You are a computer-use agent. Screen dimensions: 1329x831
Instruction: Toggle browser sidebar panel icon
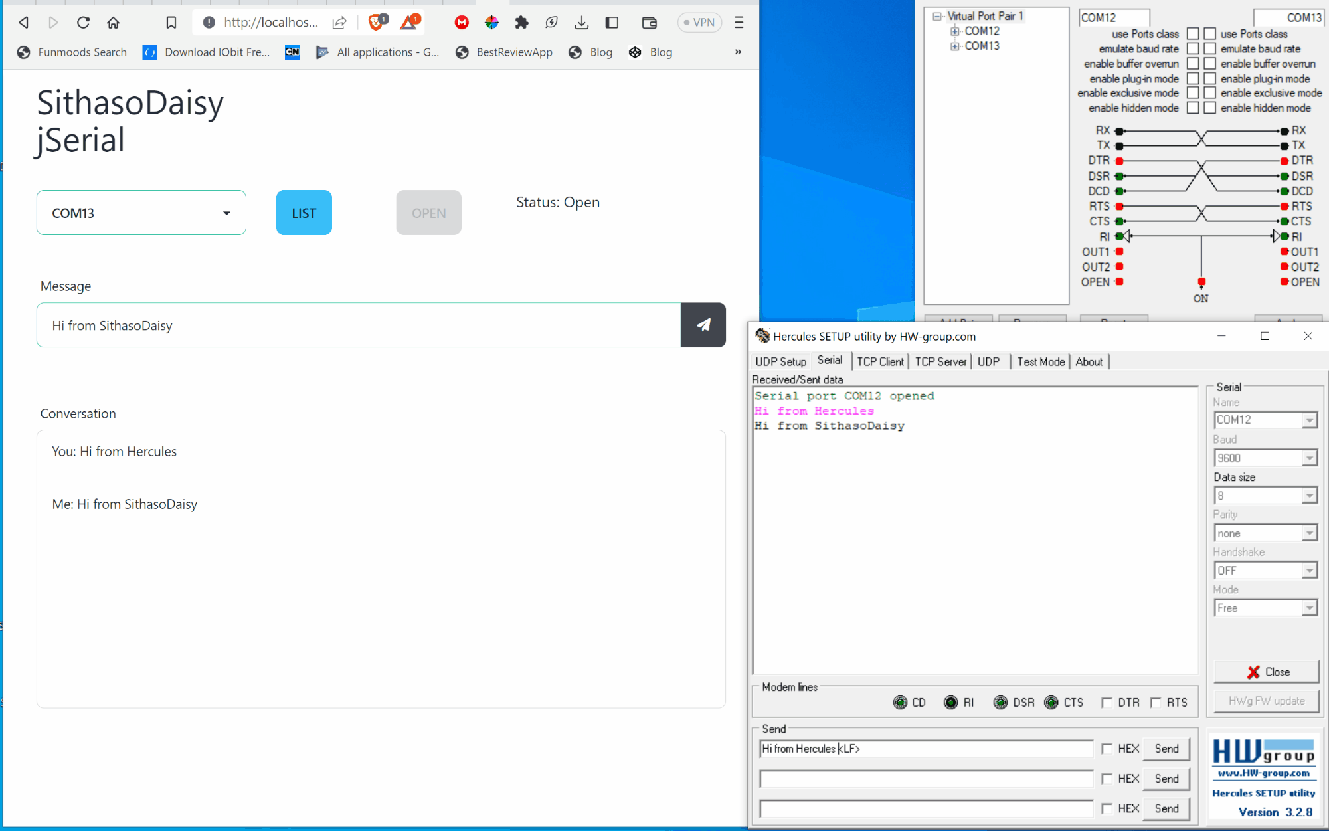[x=612, y=23]
